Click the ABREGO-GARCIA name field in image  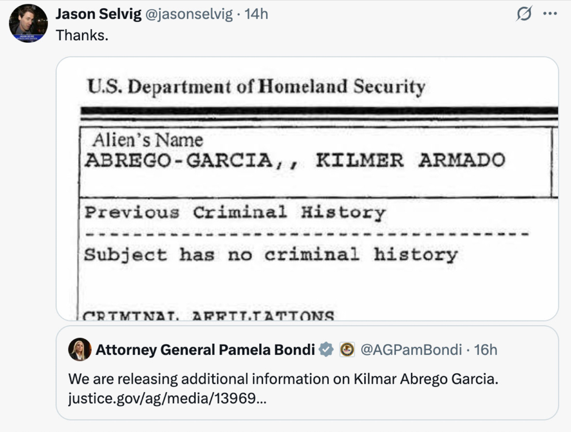click(x=295, y=160)
